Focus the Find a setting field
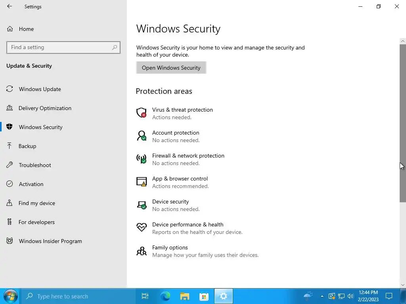The width and height of the screenshot is (406, 304). [x=63, y=47]
